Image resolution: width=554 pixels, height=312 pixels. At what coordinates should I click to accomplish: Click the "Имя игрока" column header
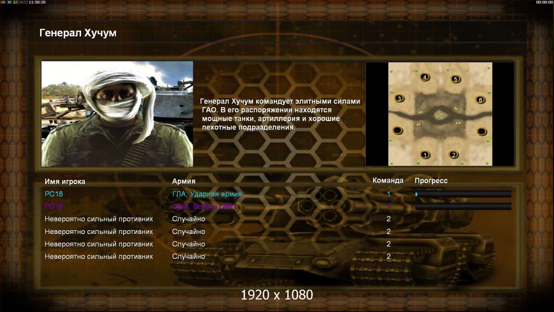click(64, 181)
